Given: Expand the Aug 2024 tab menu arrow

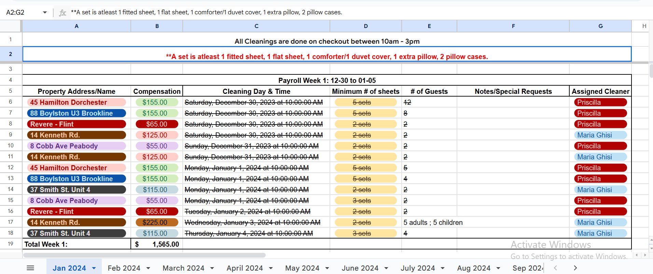Looking at the screenshot, I should 498,268.
